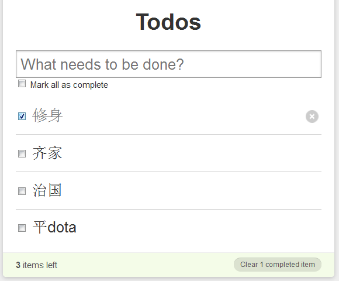Enable the Mark all as complete checkbox
This screenshot has width=339, height=281.
[x=22, y=84]
